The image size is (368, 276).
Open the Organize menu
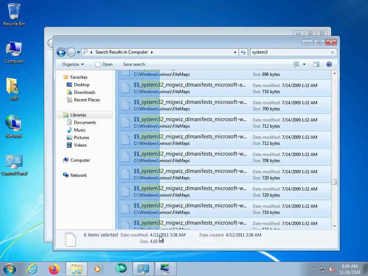click(x=73, y=64)
